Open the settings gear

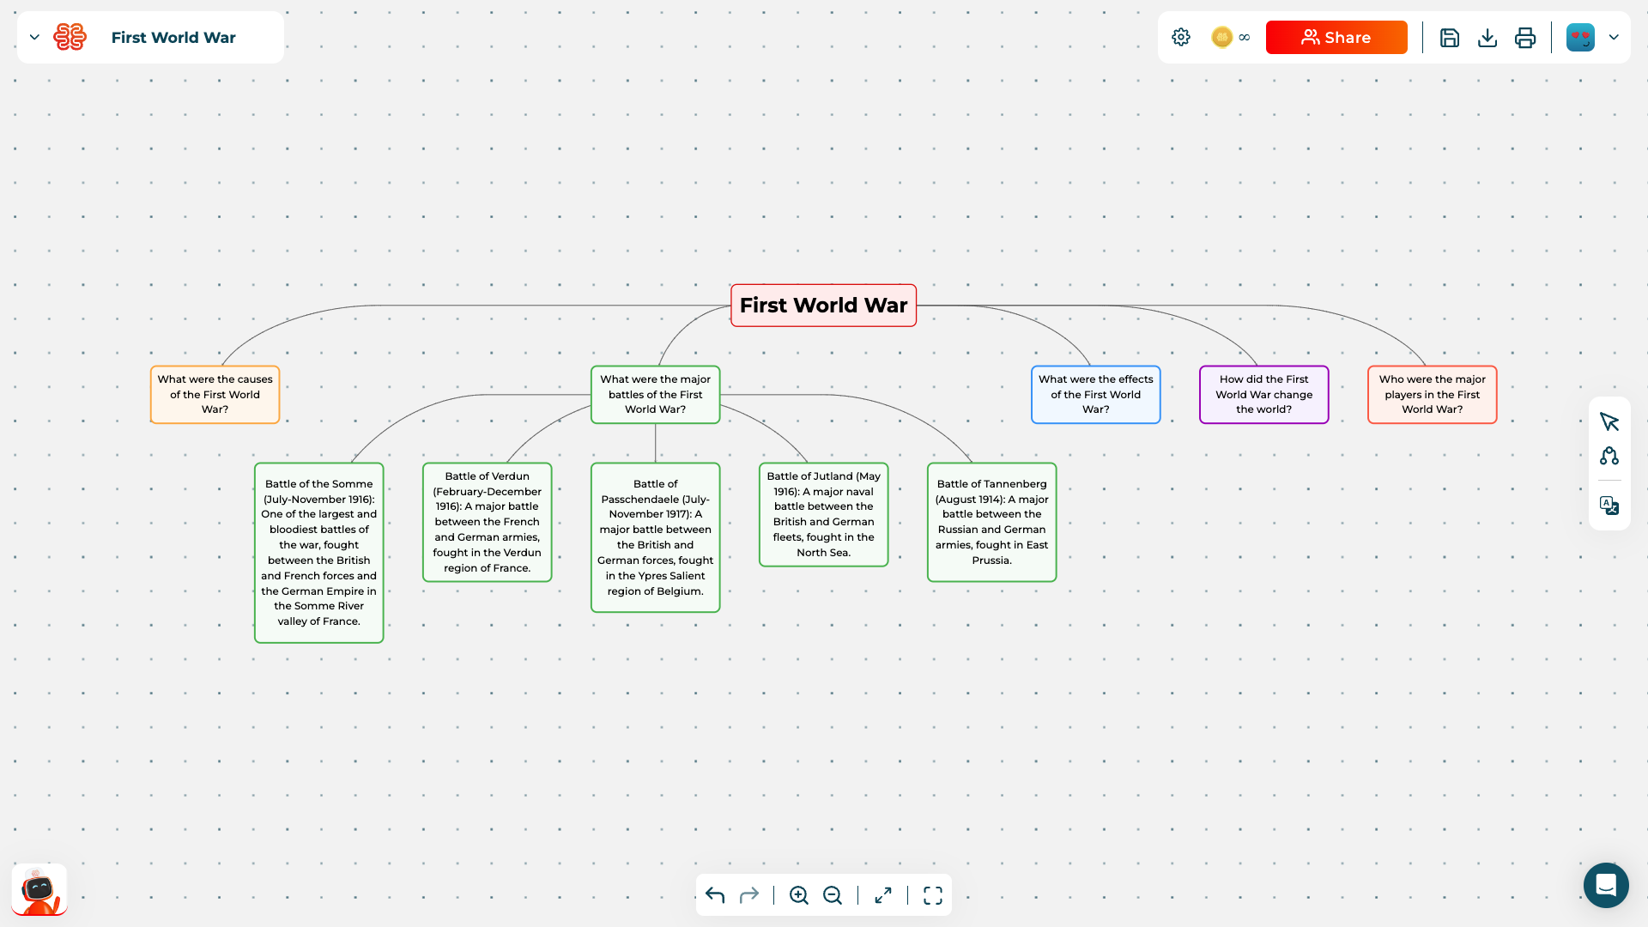coord(1180,37)
